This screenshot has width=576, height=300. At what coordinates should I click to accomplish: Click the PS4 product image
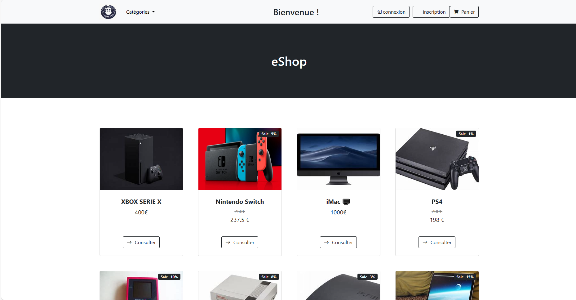[x=437, y=159]
